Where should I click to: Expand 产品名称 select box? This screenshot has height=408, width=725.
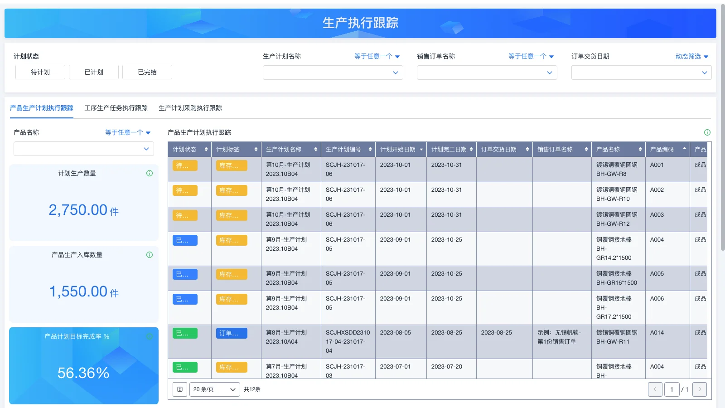(84, 149)
